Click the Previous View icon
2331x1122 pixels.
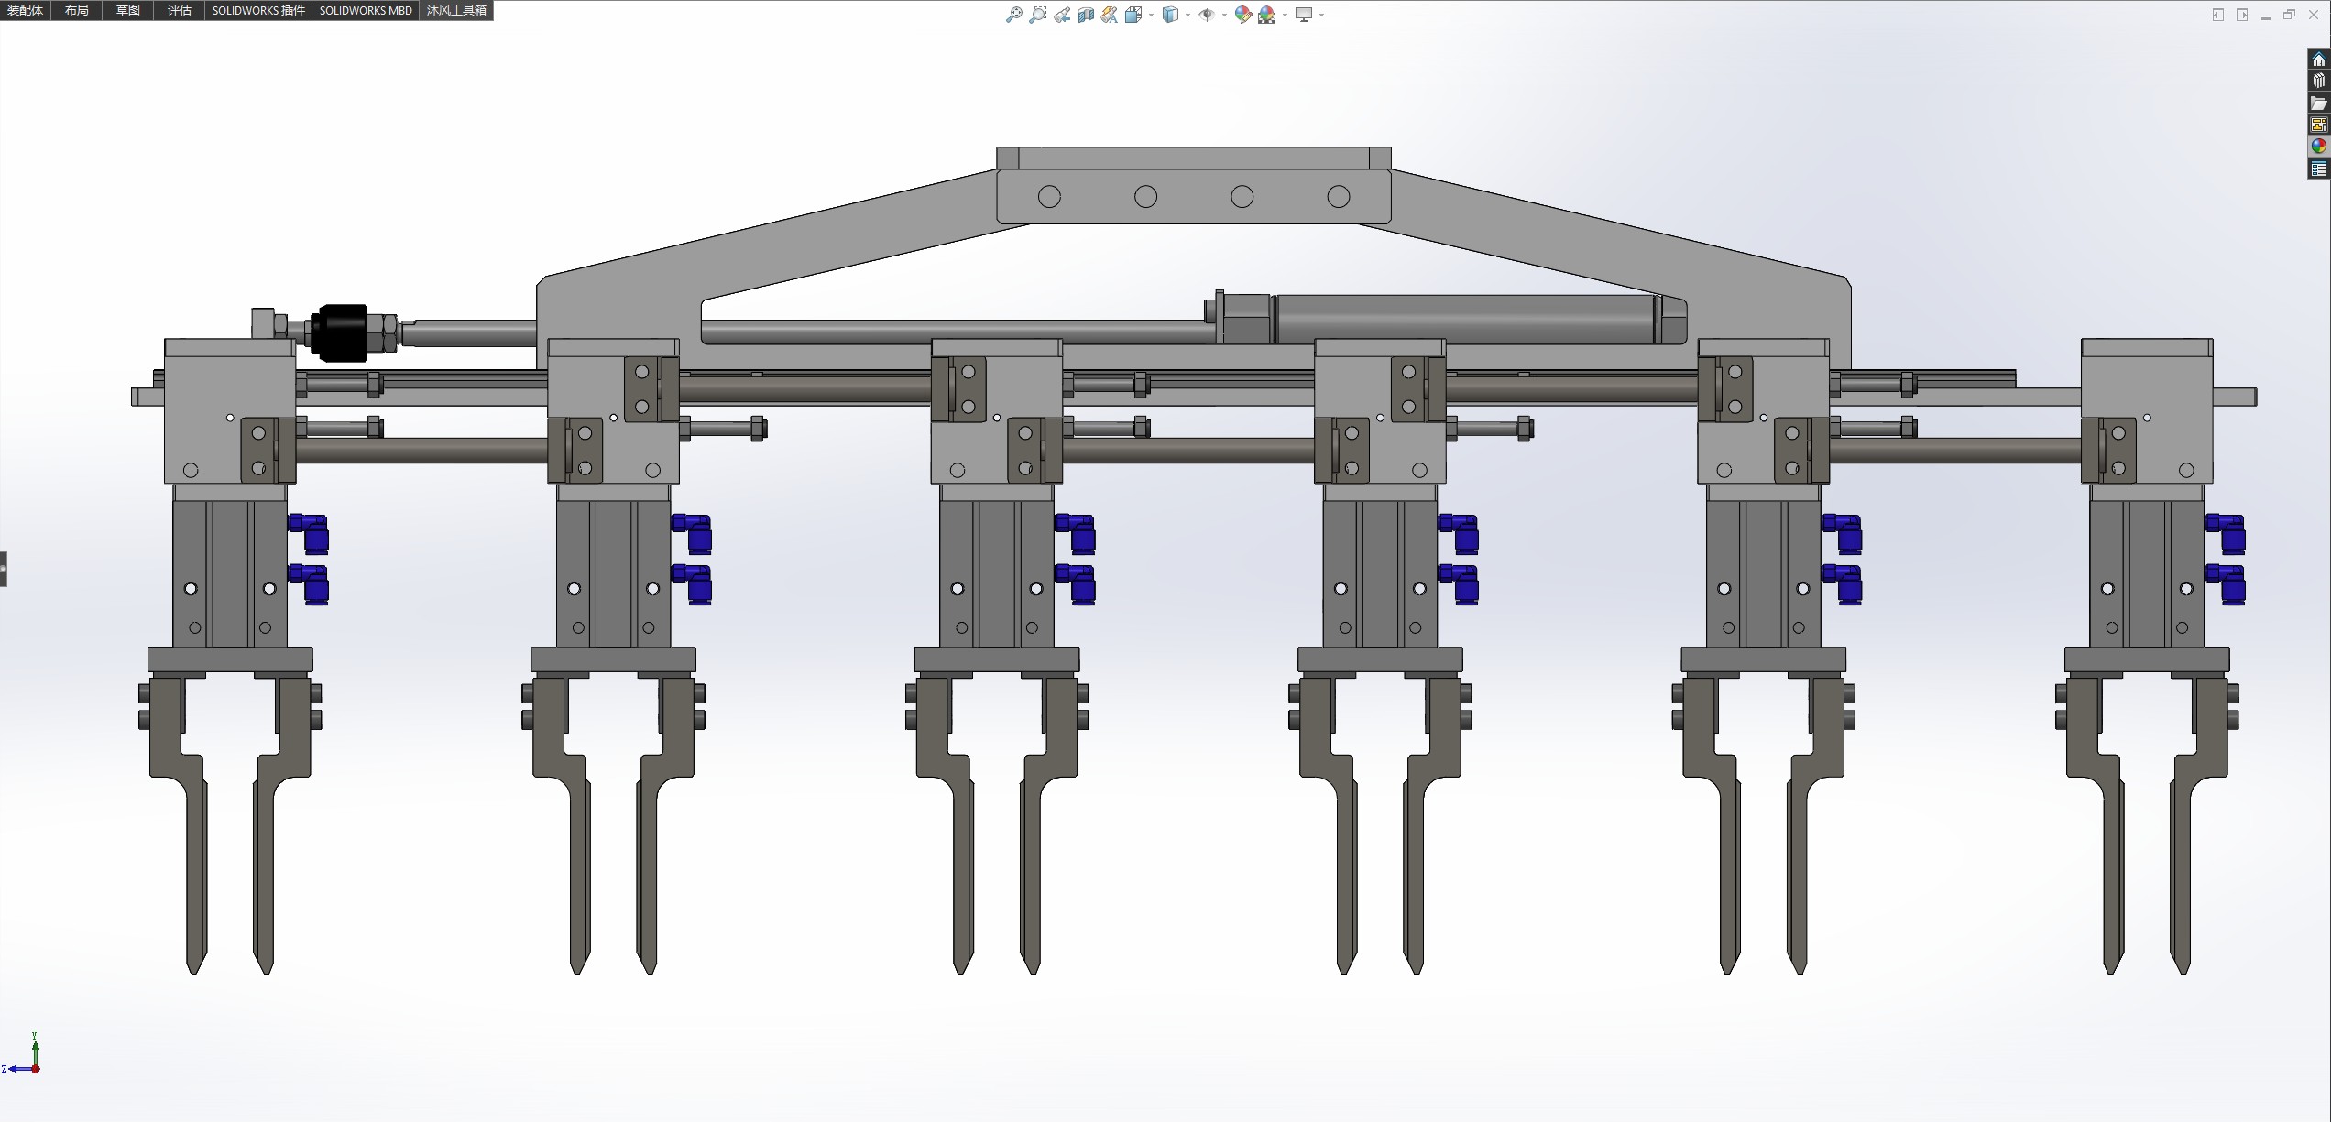point(1061,15)
